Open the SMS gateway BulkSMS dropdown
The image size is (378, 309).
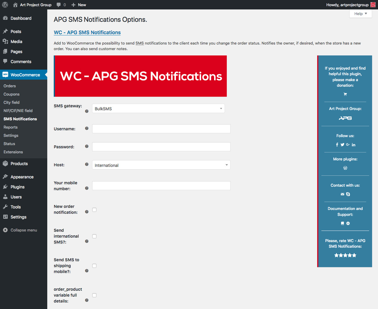(159, 109)
